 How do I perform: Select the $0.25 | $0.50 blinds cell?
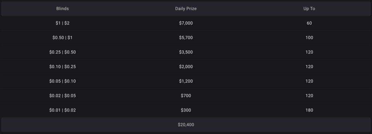[x=62, y=52]
